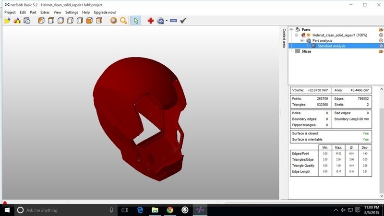
Task: Open the Extras menu
Action: coord(45,12)
